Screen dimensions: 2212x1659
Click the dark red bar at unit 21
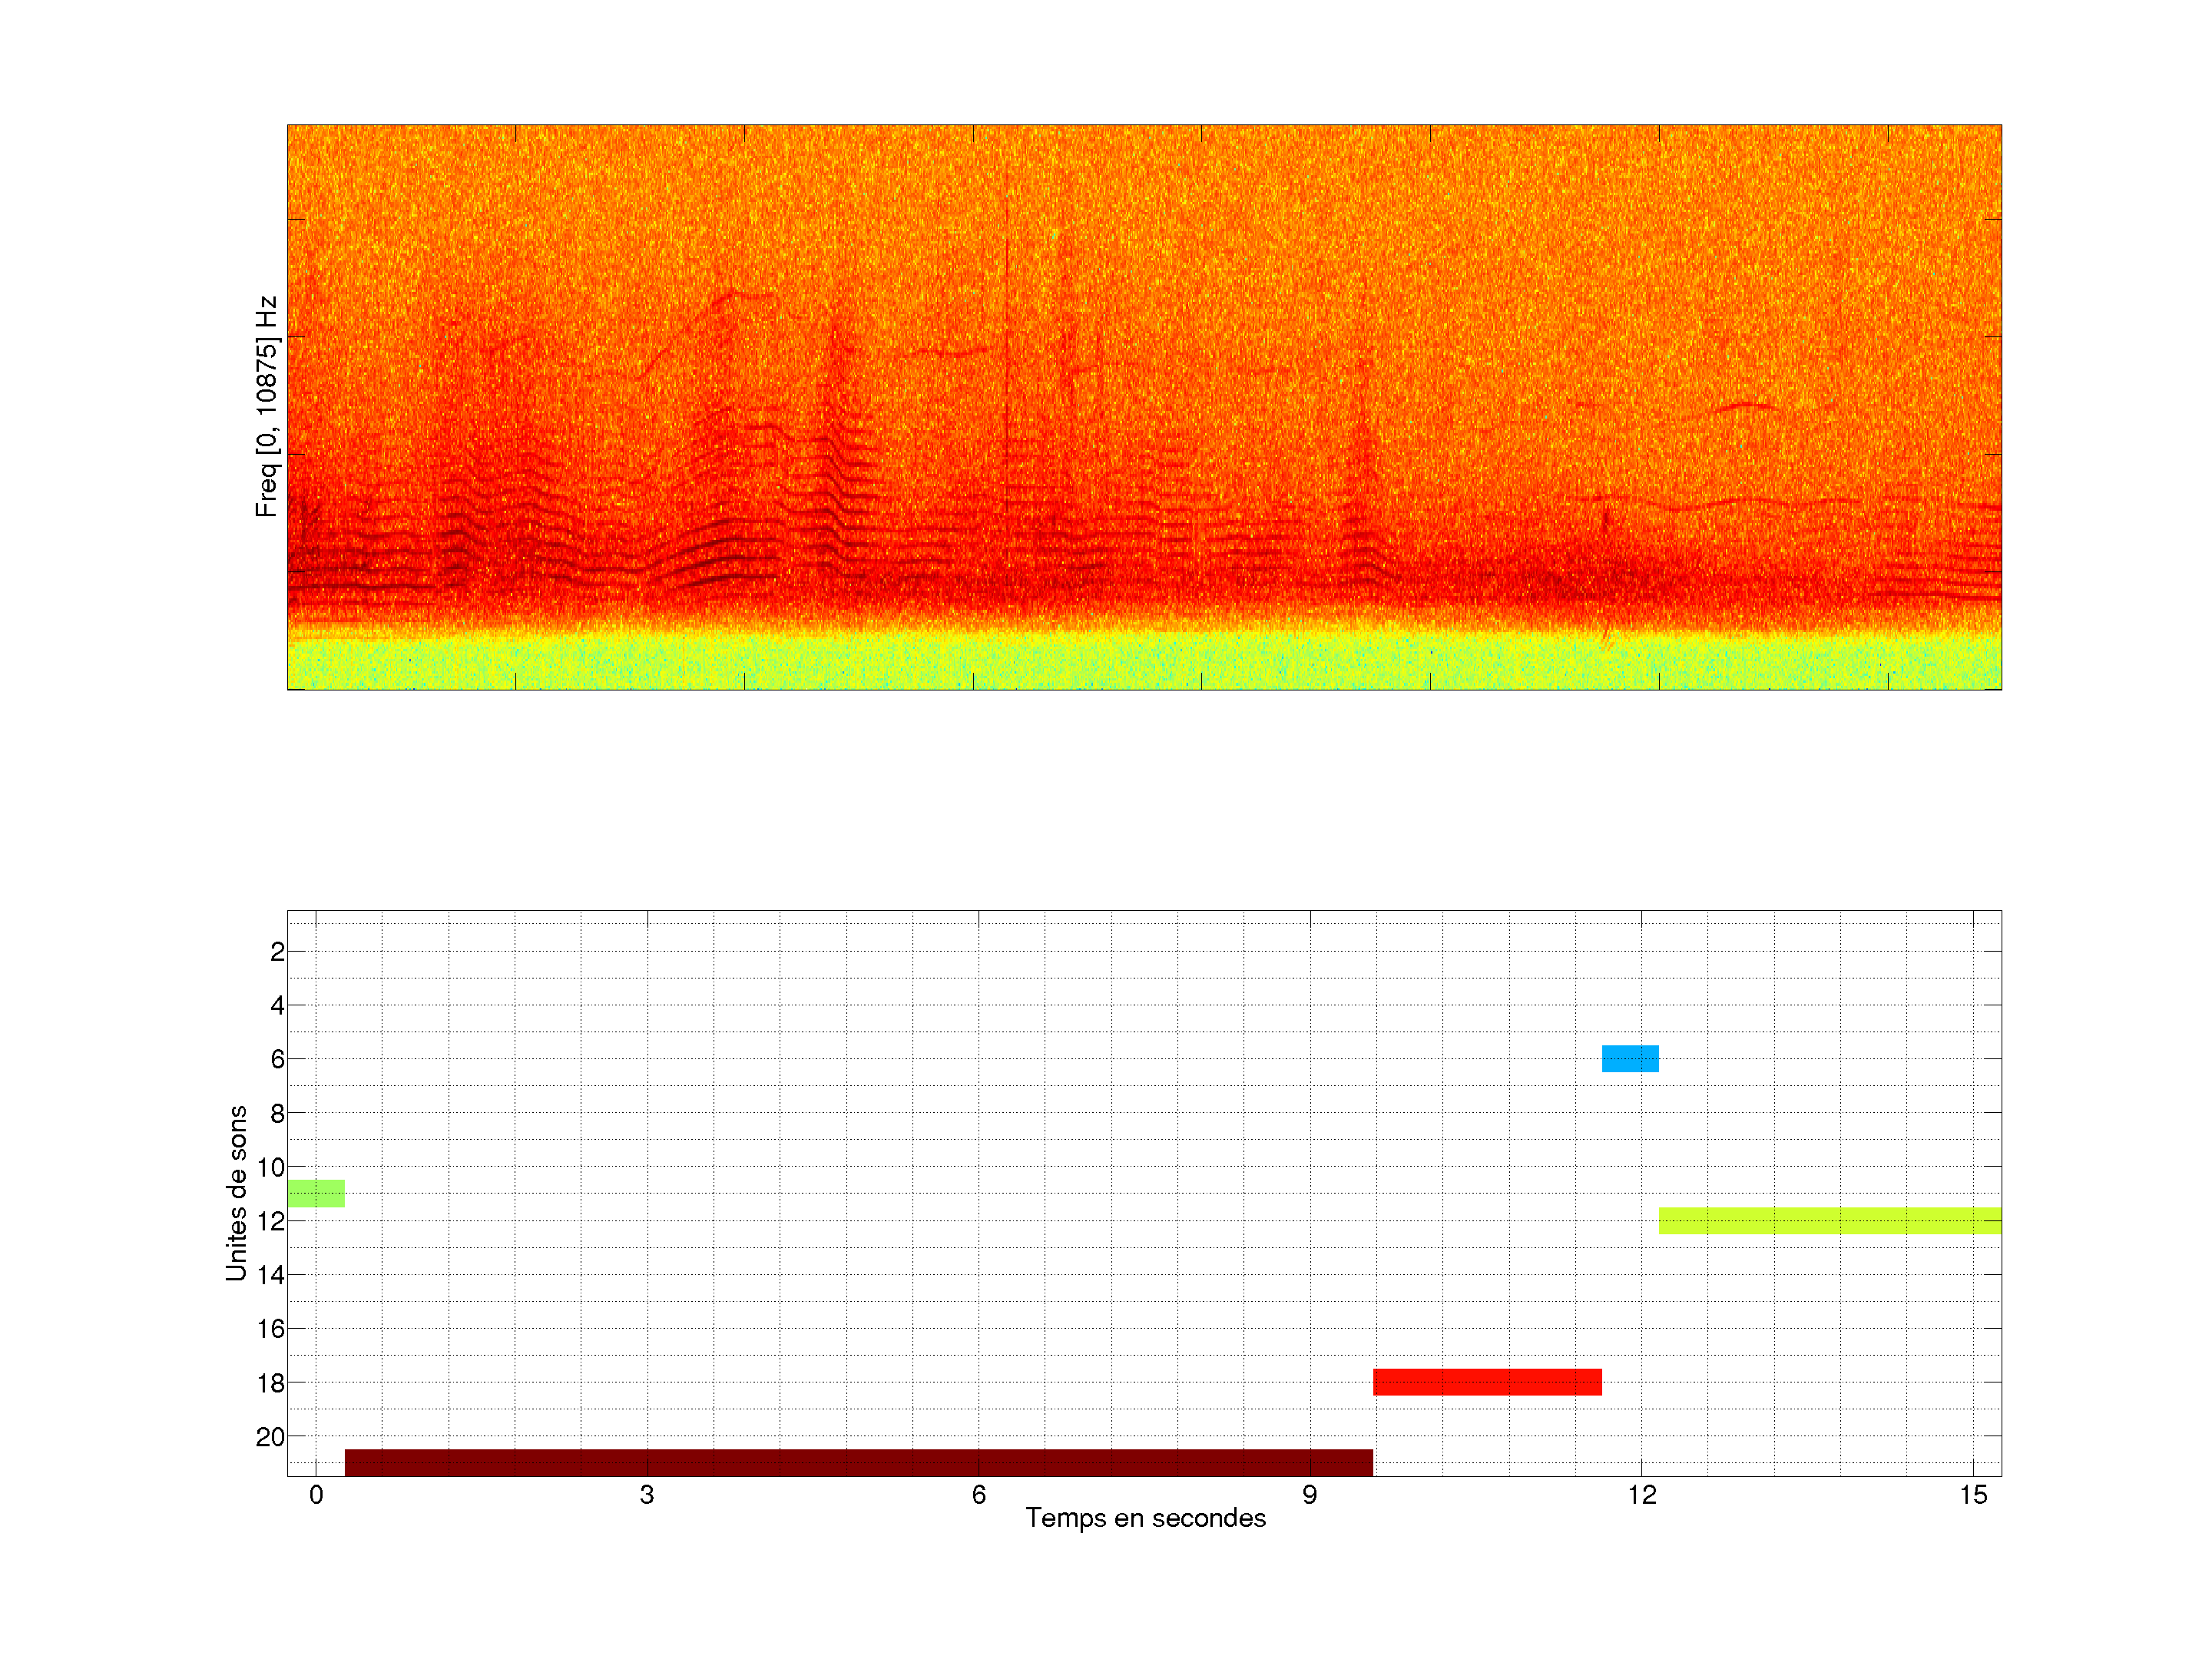(x=858, y=1462)
